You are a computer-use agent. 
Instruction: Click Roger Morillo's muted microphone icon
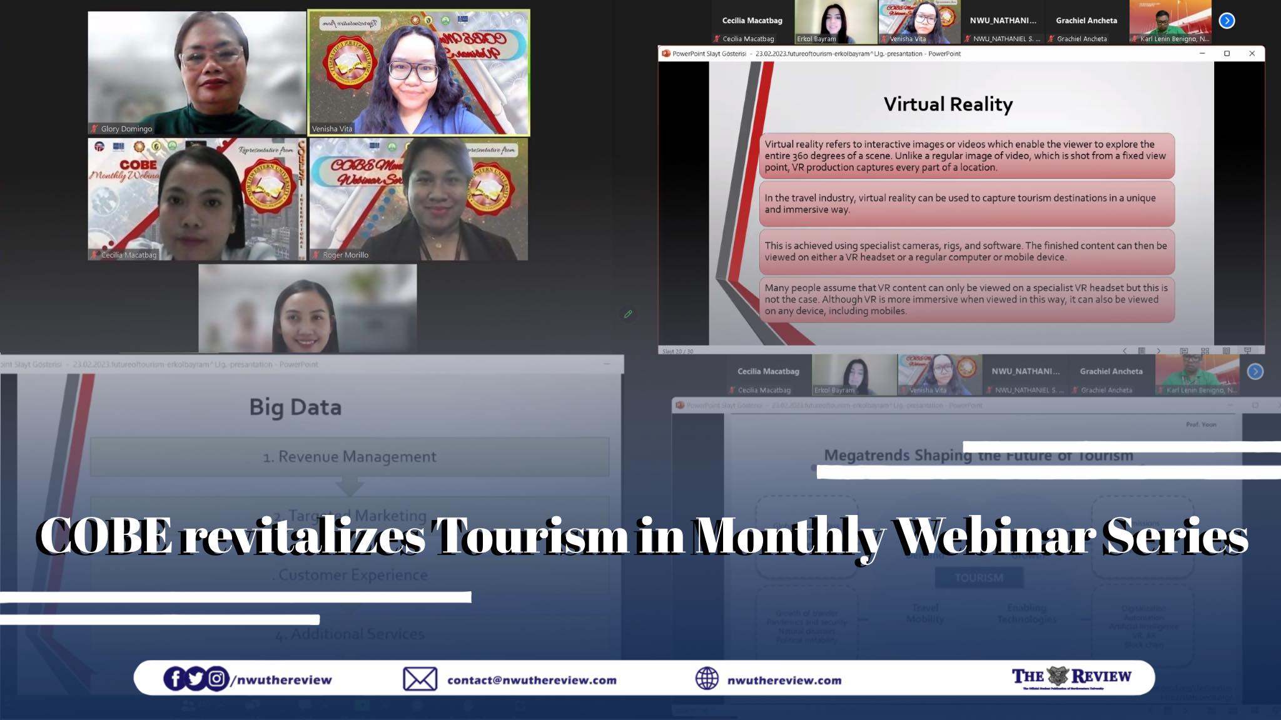[x=316, y=255]
